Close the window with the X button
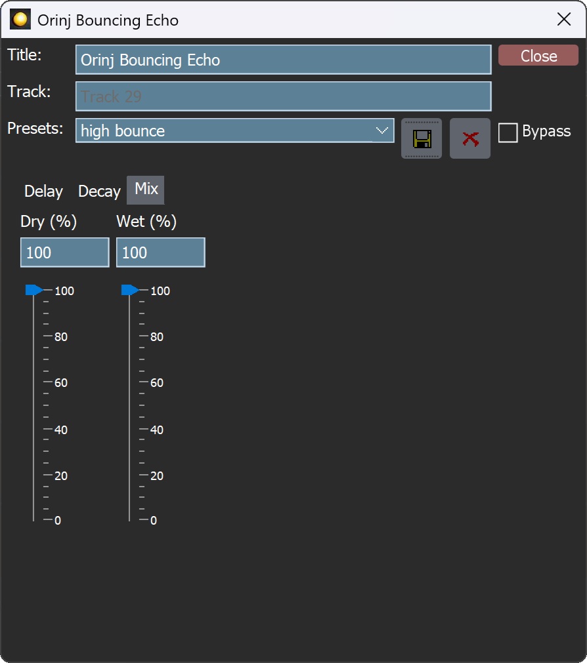This screenshot has height=663, width=587. tap(563, 20)
